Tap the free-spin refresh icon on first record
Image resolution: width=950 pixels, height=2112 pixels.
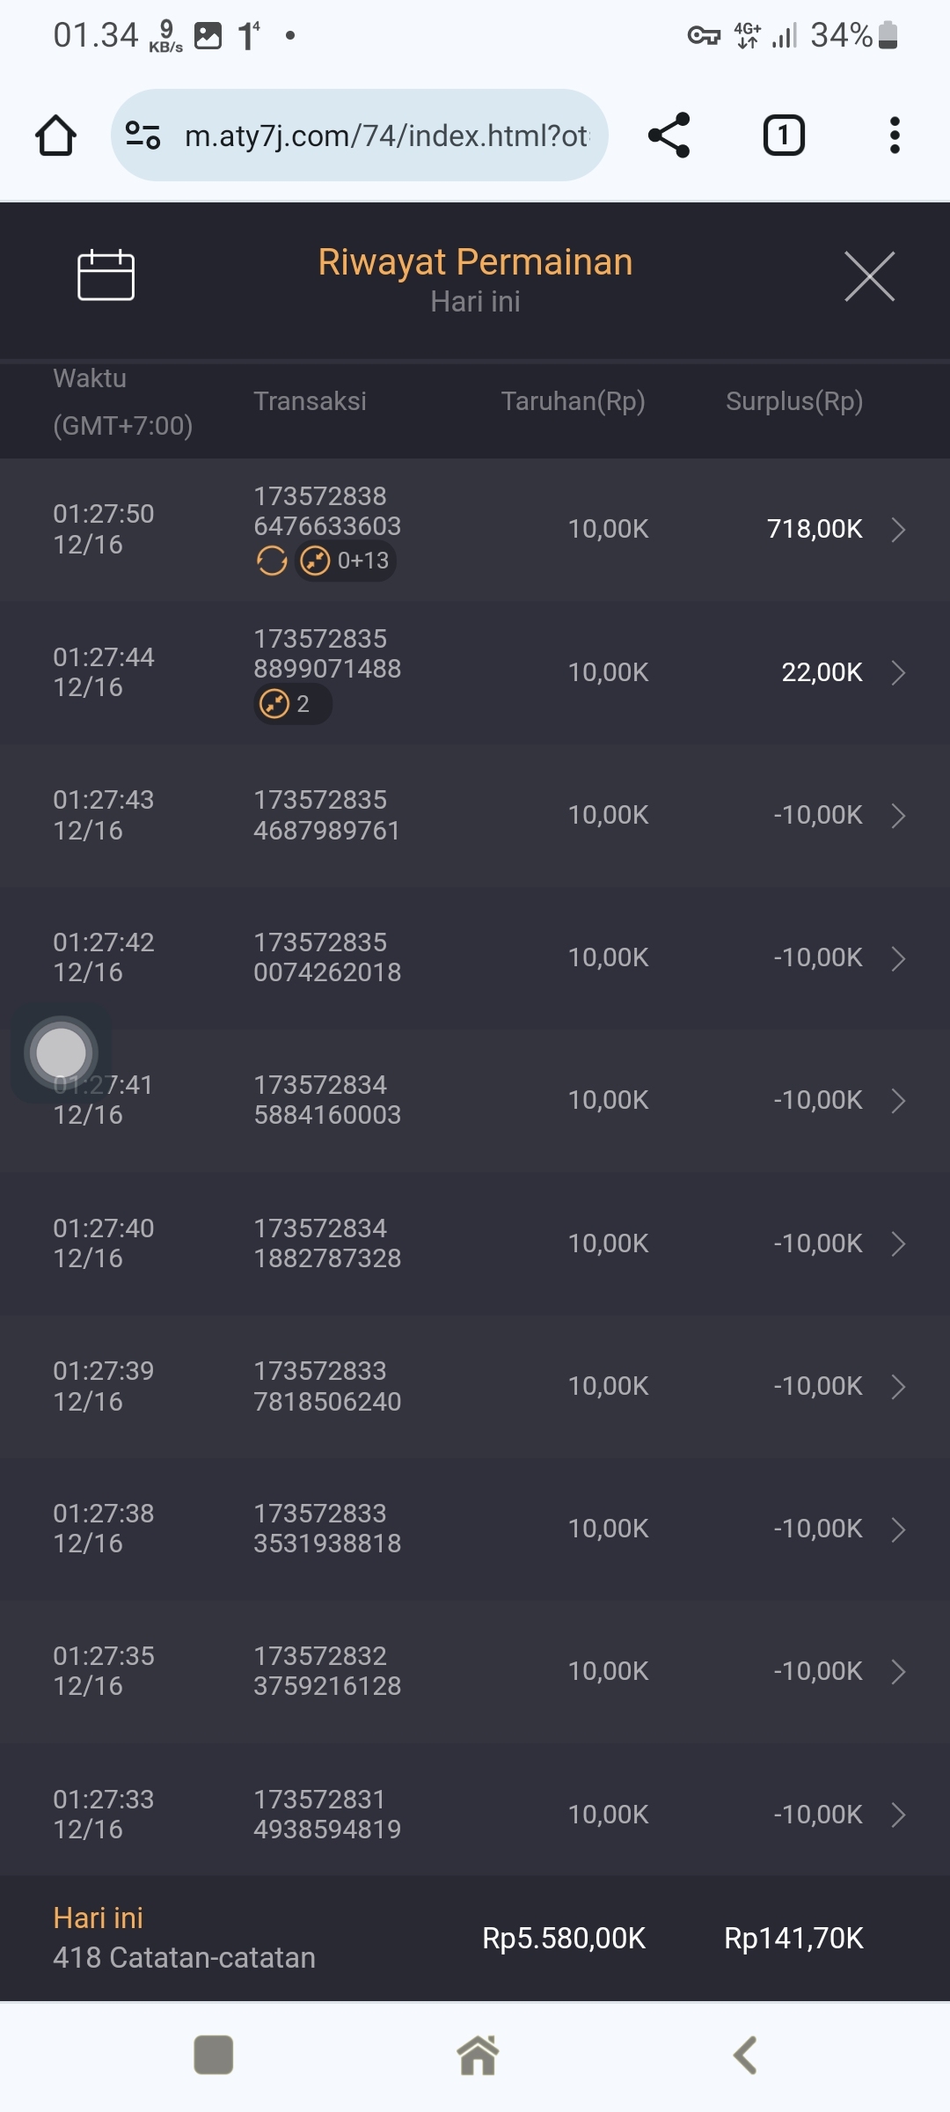[272, 561]
